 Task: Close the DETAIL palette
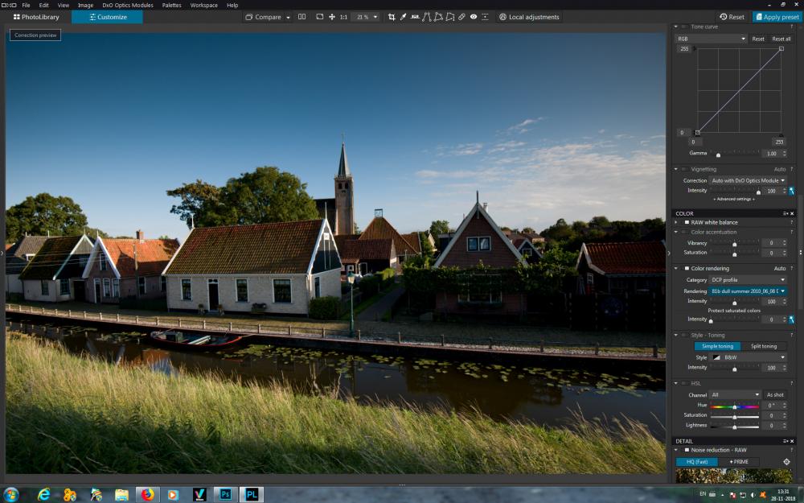coord(792,441)
